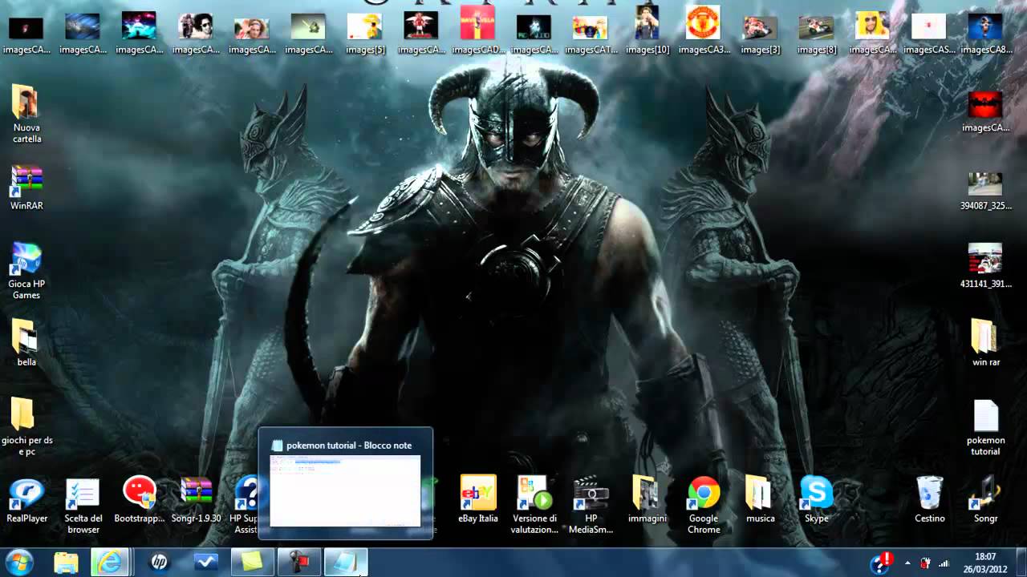Click Show Desktop button at taskbar end
Viewport: 1027px width, 577px height.
1021,563
